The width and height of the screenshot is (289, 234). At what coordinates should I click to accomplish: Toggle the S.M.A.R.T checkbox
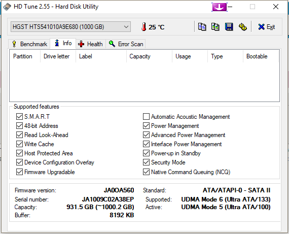pos(19,117)
